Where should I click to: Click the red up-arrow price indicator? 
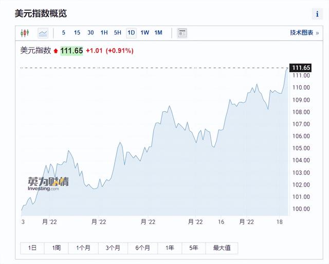coord(56,51)
